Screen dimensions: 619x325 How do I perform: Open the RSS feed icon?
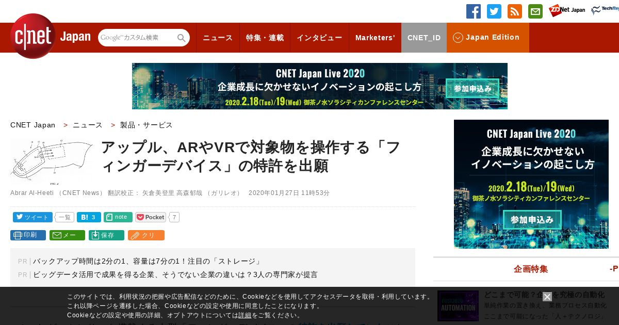(515, 11)
